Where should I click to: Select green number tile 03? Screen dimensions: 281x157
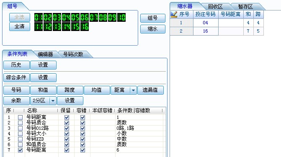pyautogui.click(x=57, y=18)
